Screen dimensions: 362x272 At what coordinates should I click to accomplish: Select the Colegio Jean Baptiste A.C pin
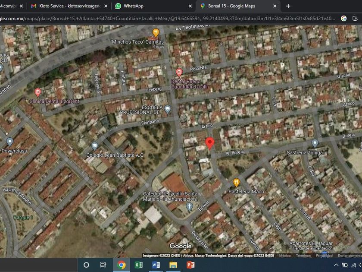tap(94, 146)
